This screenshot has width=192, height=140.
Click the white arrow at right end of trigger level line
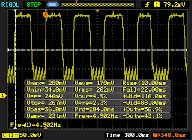(186, 50)
